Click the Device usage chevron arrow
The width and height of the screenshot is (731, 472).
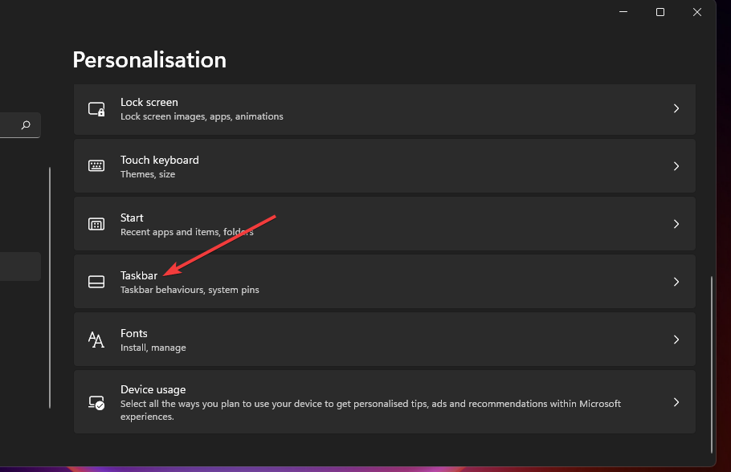[x=676, y=402]
